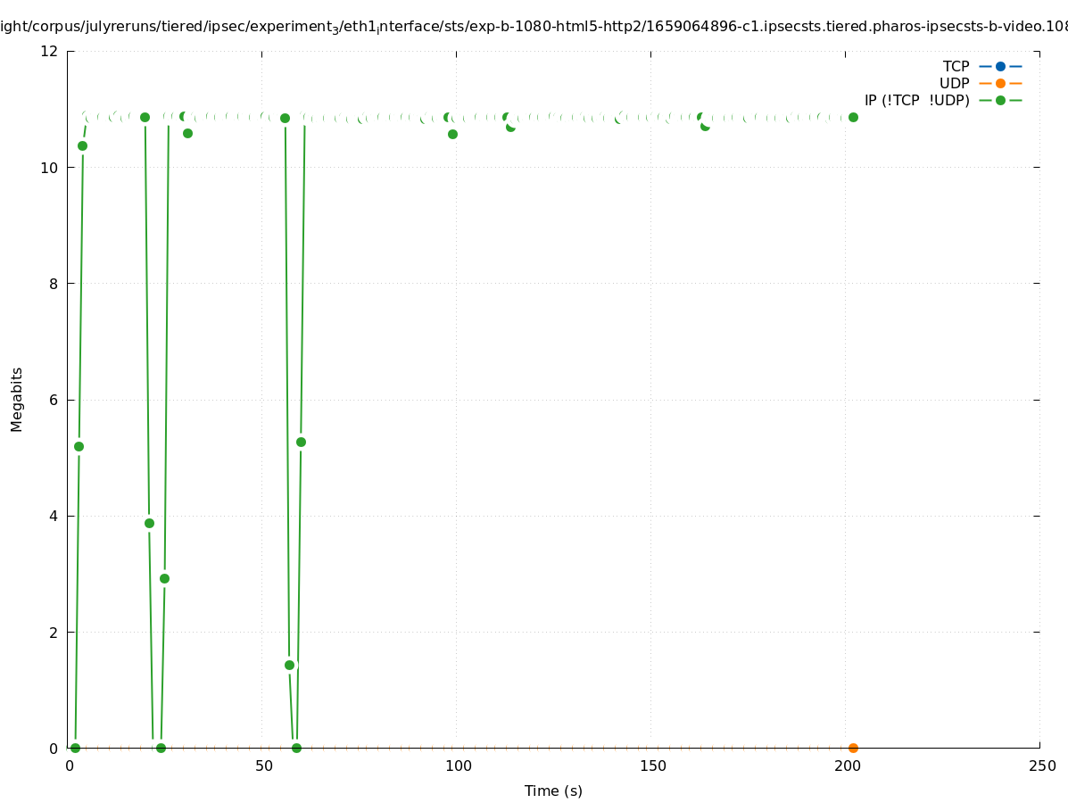Click the 250 tick label on x-axis
This screenshot has height=803, width=1068.
tap(1040, 766)
